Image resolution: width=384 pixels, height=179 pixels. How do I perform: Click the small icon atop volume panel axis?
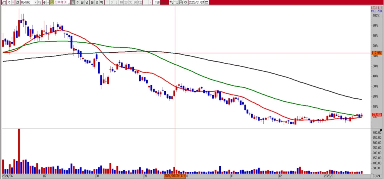point(381,129)
